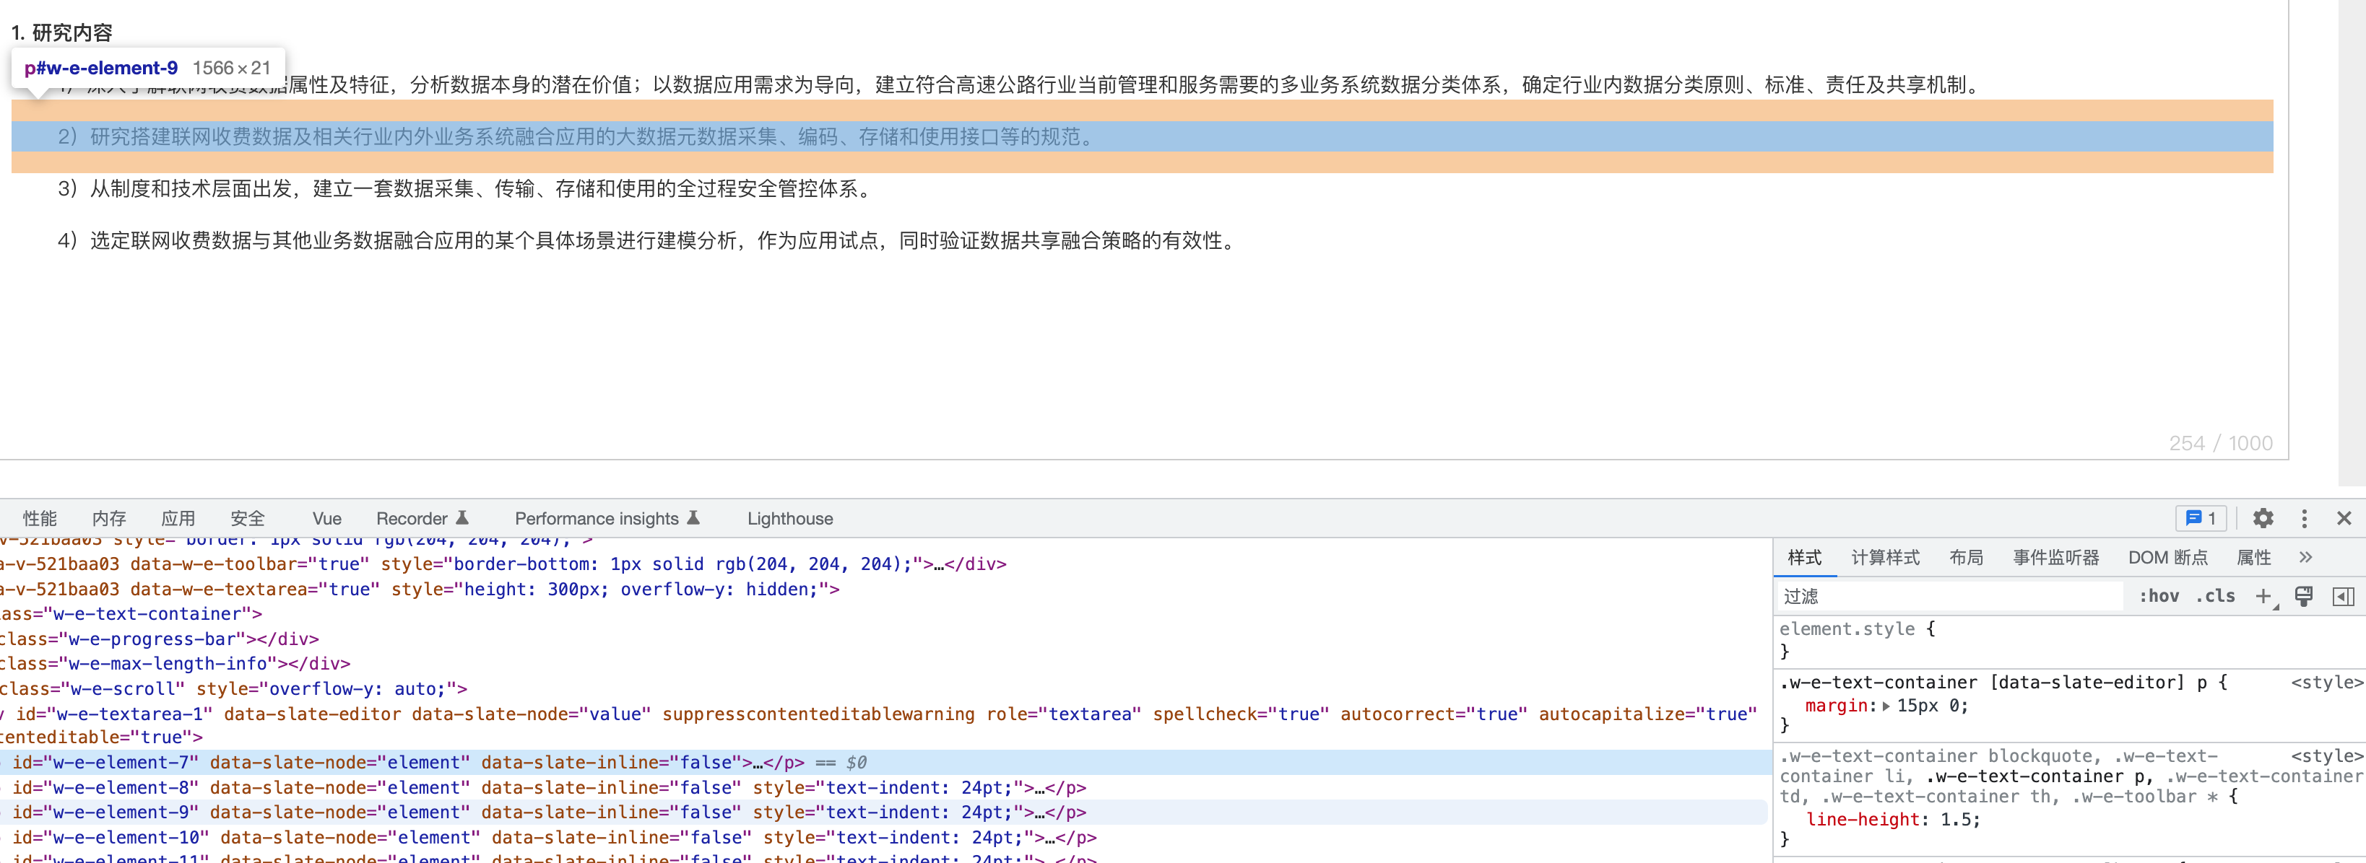This screenshot has height=863, width=2366.
Task: Click the new style rule plus icon
Action: point(2265,596)
